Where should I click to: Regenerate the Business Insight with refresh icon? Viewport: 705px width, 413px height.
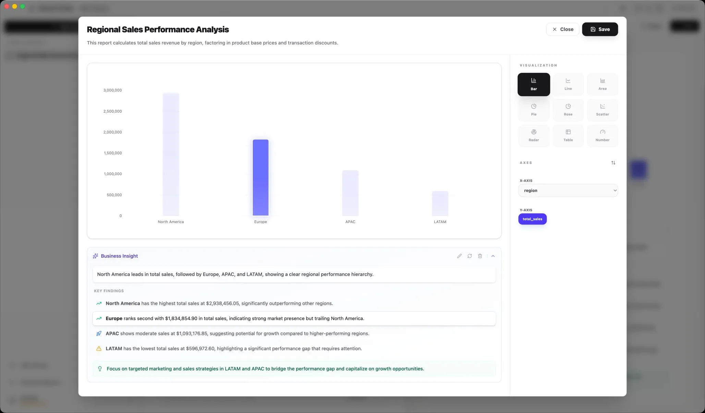pos(470,256)
